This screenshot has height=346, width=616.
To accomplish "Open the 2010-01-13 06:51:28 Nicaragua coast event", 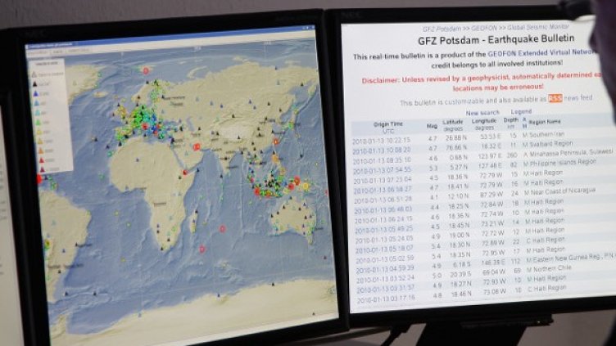I will pos(383,199).
